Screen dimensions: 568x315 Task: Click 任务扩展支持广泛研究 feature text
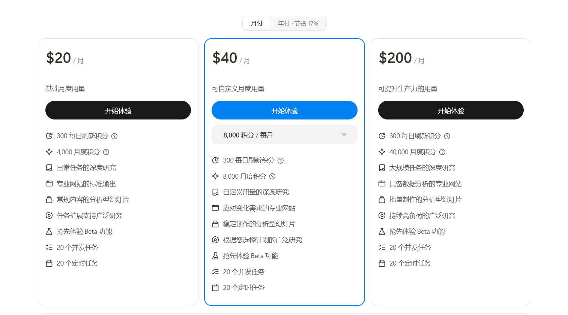pos(90,216)
